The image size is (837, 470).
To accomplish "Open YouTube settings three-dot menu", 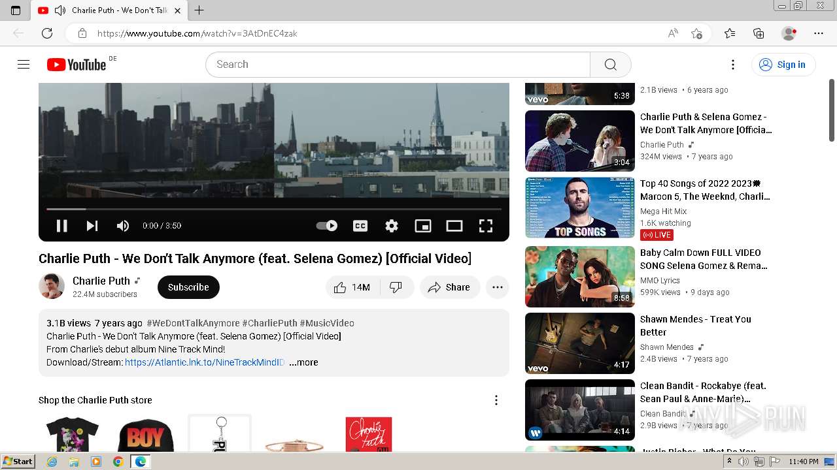I will (733, 64).
